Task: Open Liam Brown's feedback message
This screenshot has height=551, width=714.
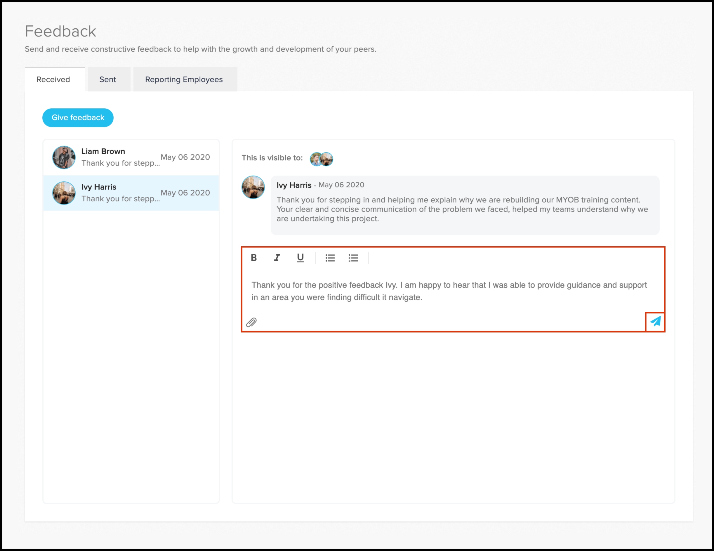Action: click(131, 157)
